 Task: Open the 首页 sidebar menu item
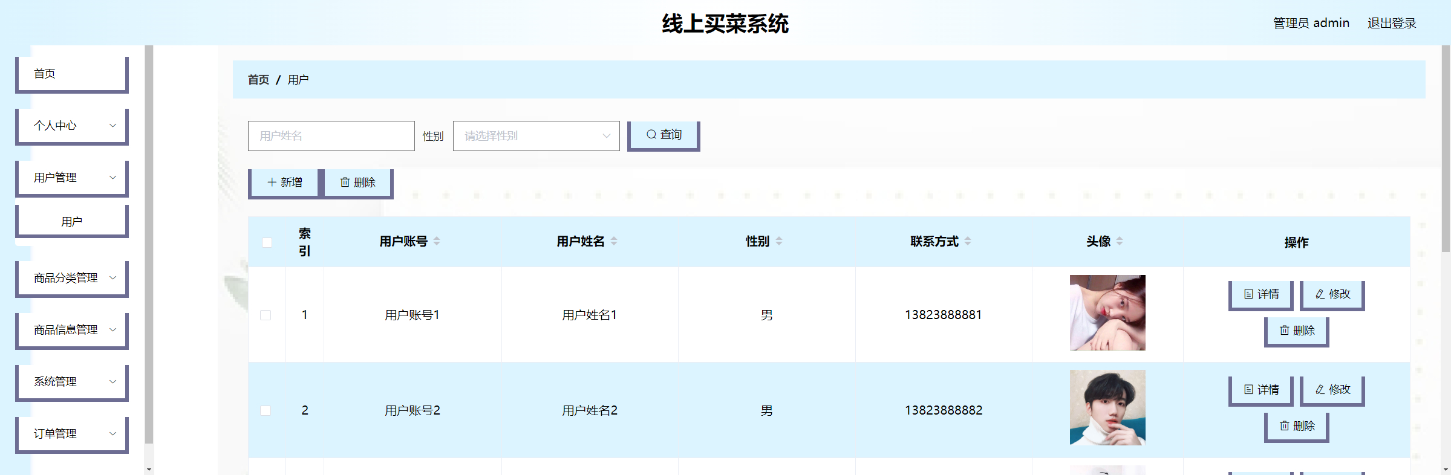click(72, 74)
